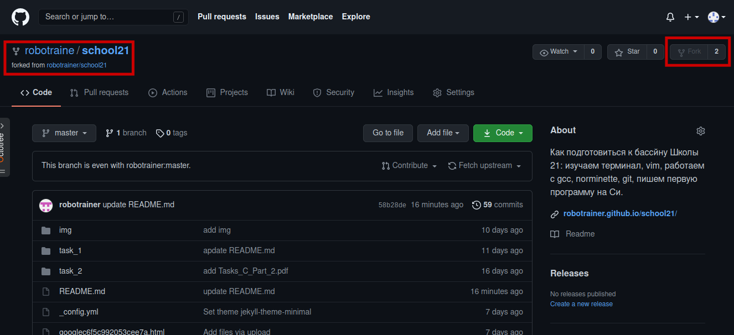Click the folder icon of img row
This screenshot has width=734, height=335.
[46, 230]
